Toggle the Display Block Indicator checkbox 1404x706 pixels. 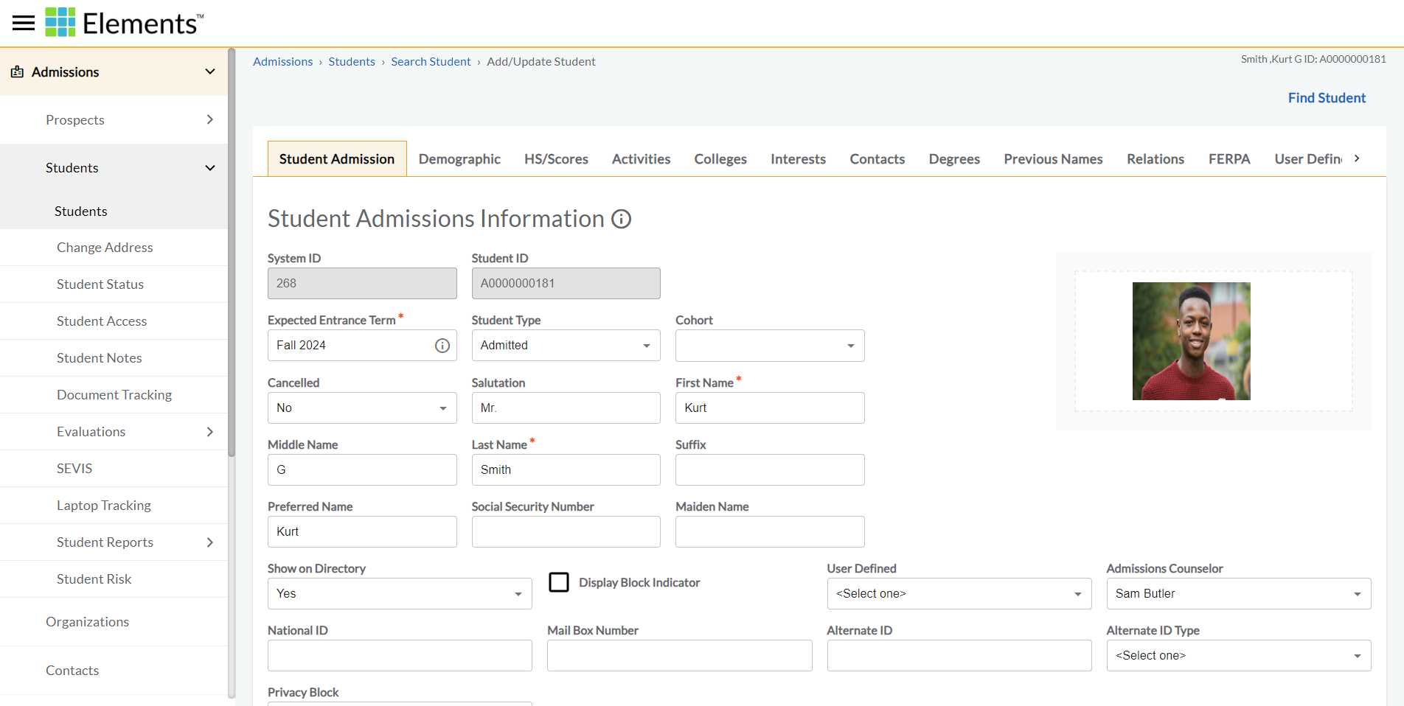click(x=559, y=582)
